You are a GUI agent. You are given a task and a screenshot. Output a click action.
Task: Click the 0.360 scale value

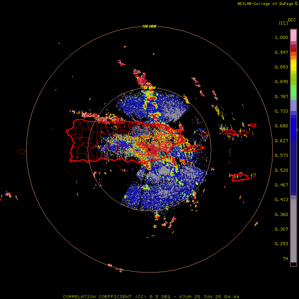281,215
